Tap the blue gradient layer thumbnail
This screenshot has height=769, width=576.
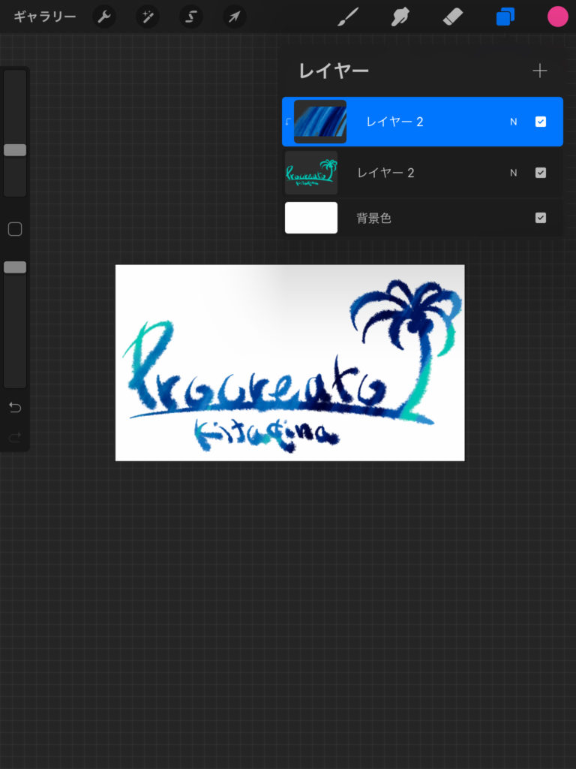(x=319, y=122)
